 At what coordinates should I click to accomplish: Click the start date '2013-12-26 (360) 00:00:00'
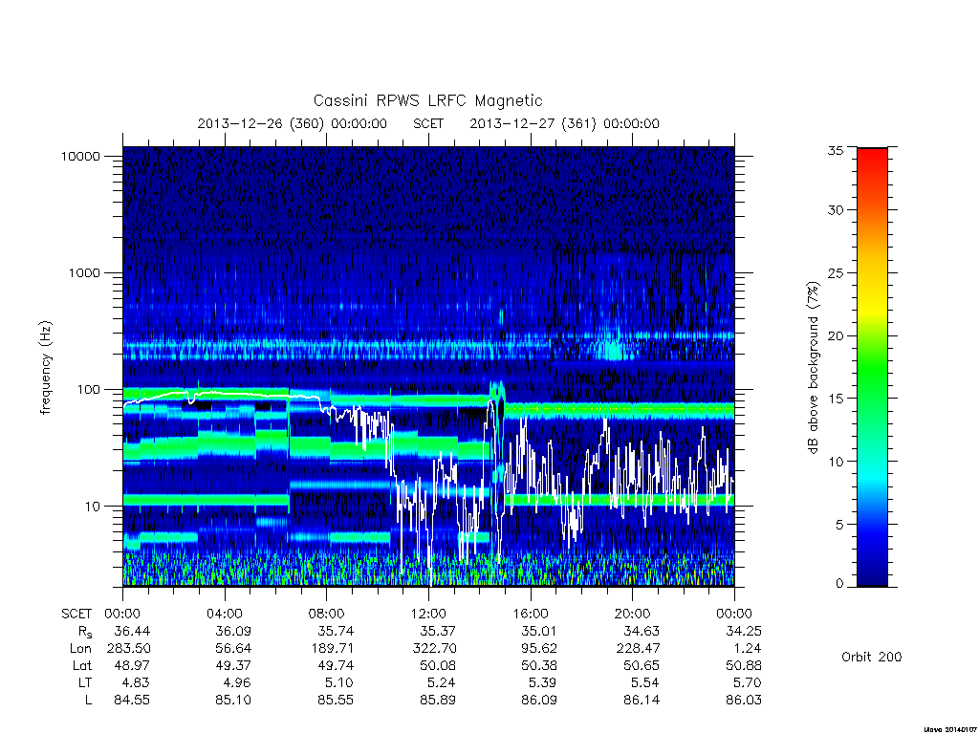(x=293, y=123)
